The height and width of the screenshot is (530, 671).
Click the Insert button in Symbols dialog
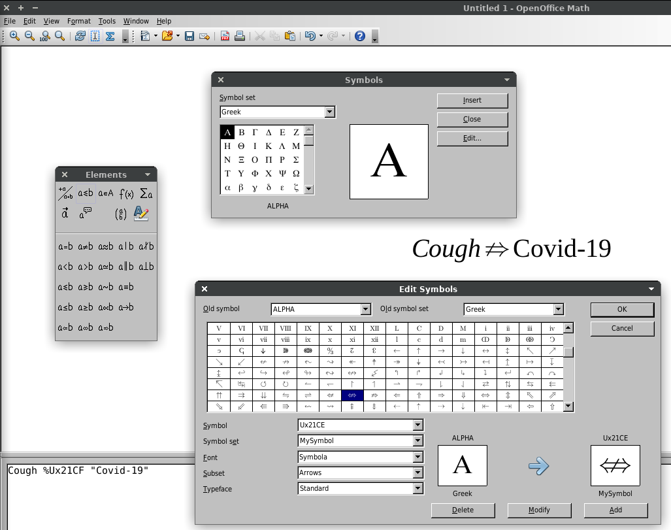(472, 101)
